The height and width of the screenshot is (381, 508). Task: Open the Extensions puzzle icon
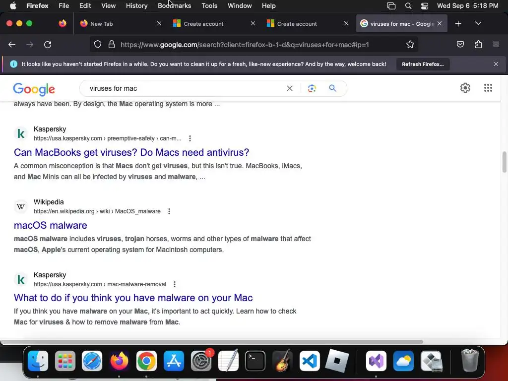pyautogui.click(x=478, y=44)
